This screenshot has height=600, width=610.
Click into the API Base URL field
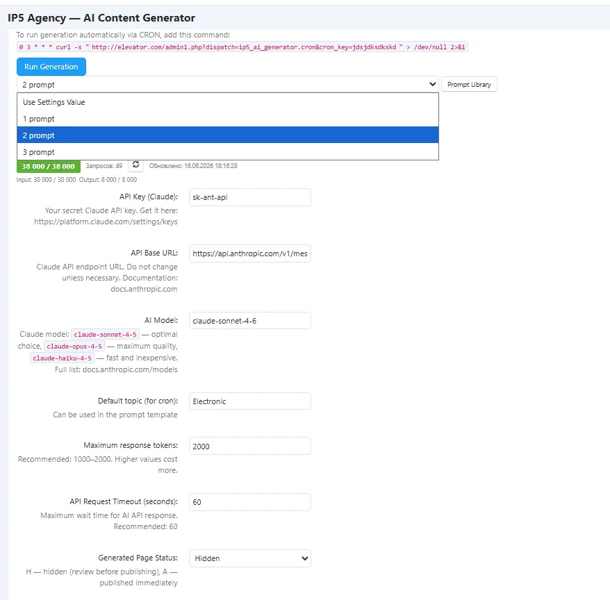pyautogui.click(x=249, y=253)
